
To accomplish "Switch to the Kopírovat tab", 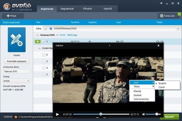I will click(47, 9).
